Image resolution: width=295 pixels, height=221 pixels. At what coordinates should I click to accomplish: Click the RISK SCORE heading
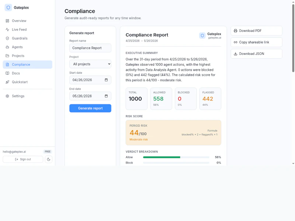[134, 116]
